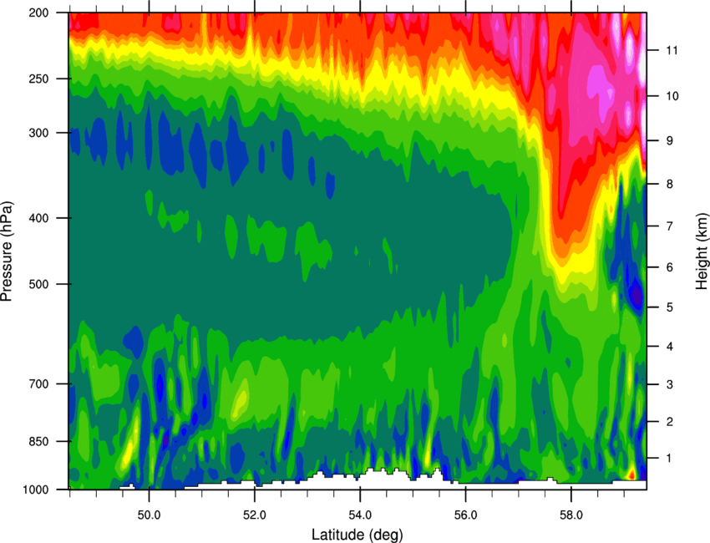
Task: Pick the 10 km height label
Action: 672,96
